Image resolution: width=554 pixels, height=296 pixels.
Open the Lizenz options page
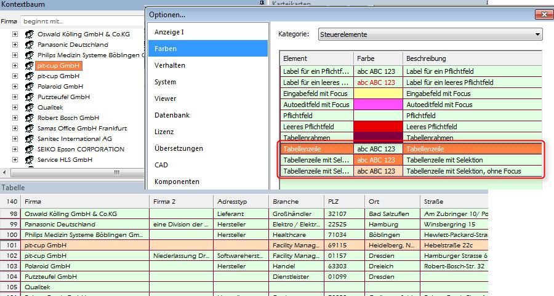(x=208, y=132)
